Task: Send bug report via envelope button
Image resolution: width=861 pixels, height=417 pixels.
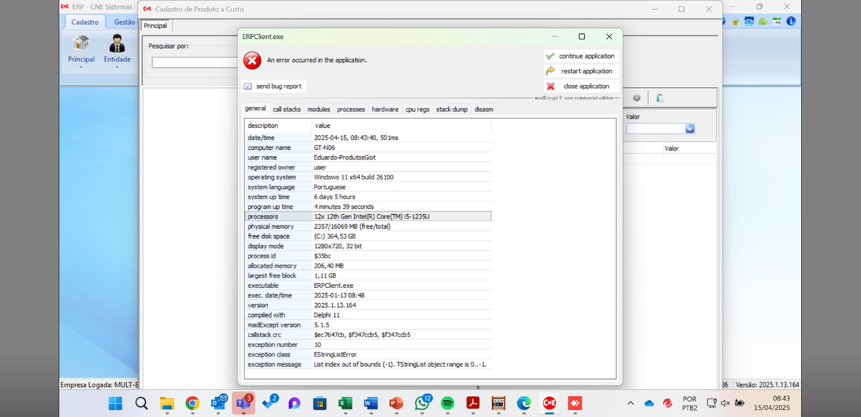Action: [274, 86]
